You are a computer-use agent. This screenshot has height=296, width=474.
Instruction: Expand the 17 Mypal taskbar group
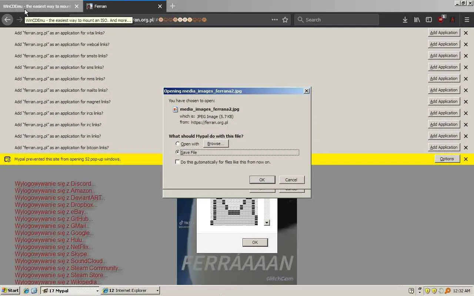click(x=70, y=290)
